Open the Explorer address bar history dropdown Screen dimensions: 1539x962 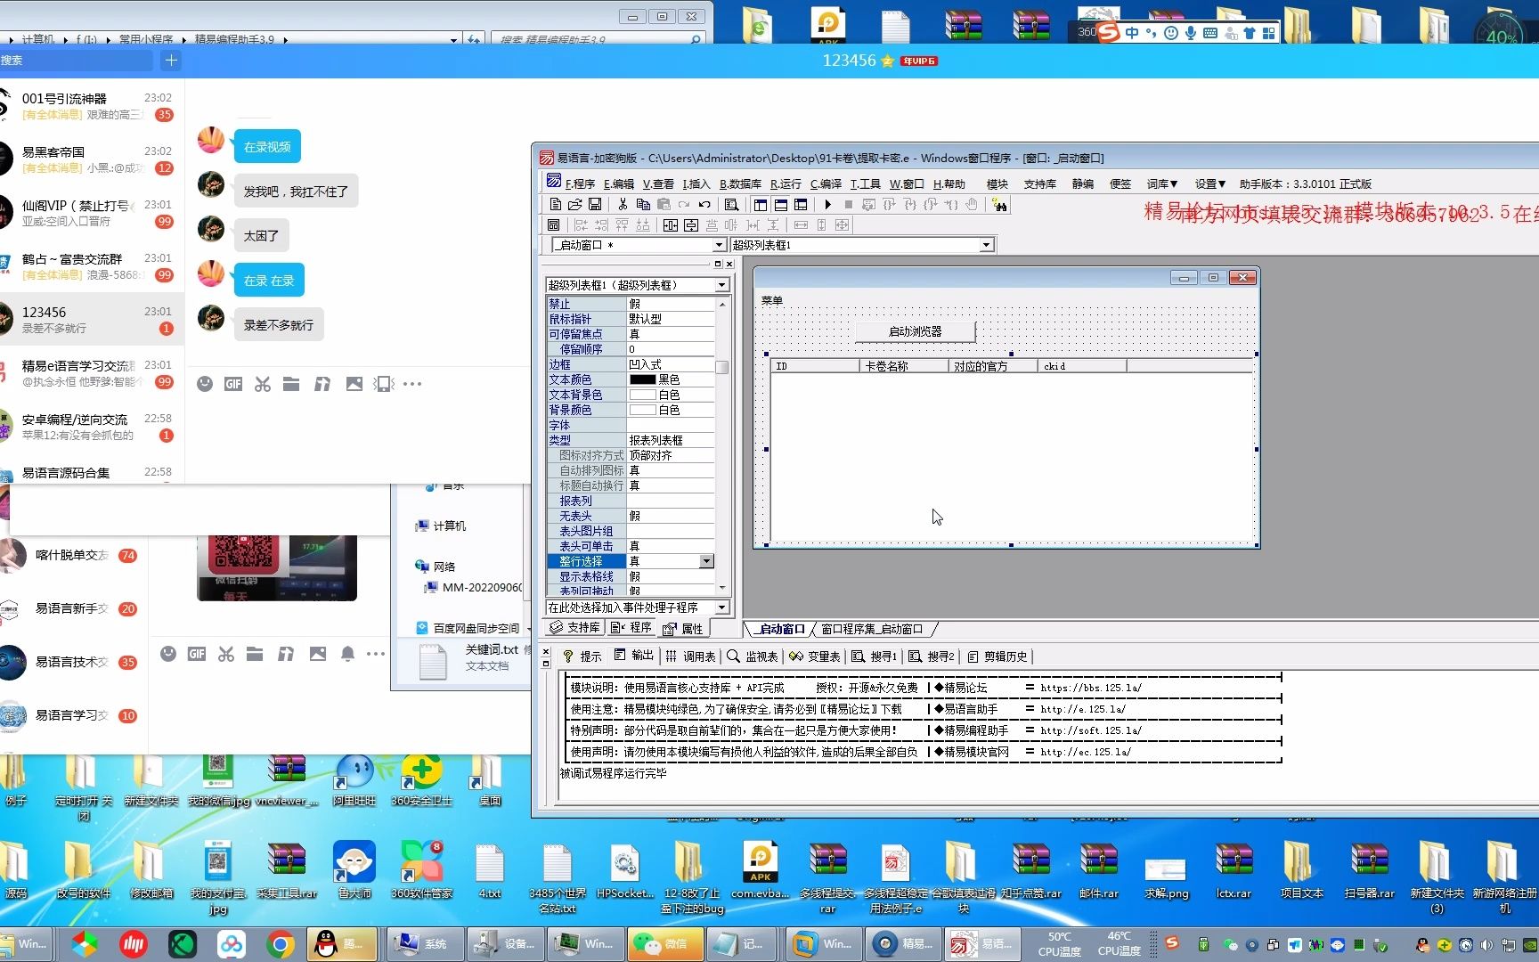pos(454,39)
